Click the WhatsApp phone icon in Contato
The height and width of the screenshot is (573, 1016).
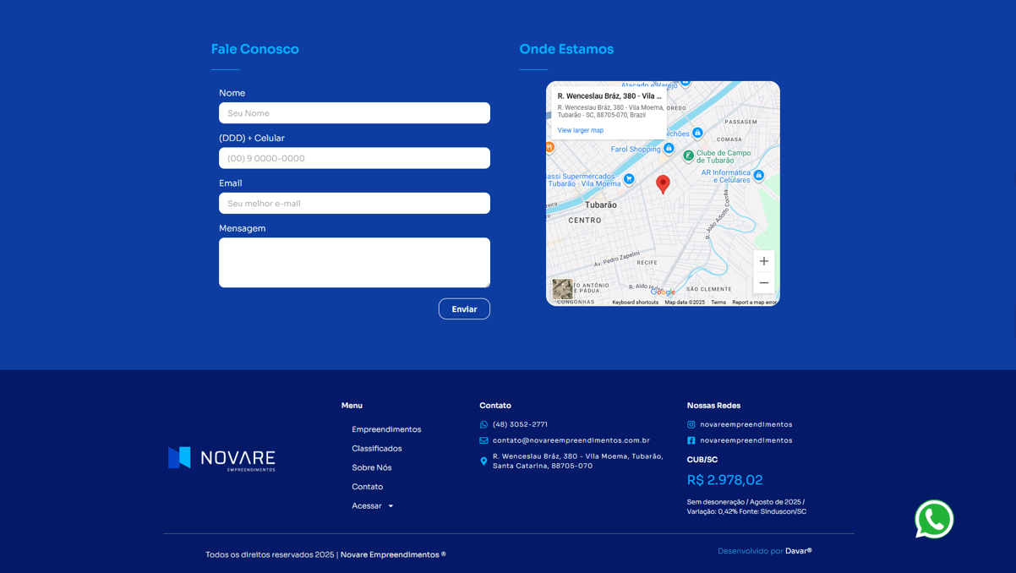(483, 424)
